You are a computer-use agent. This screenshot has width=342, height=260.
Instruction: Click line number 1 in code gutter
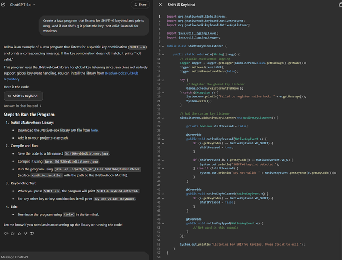pyautogui.click(x=159, y=17)
